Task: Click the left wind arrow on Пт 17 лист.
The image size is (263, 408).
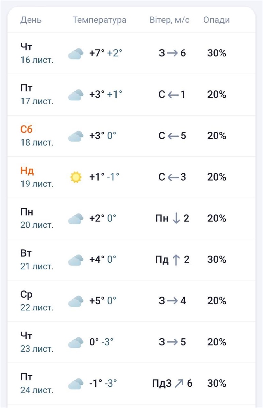Action: click(x=173, y=95)
